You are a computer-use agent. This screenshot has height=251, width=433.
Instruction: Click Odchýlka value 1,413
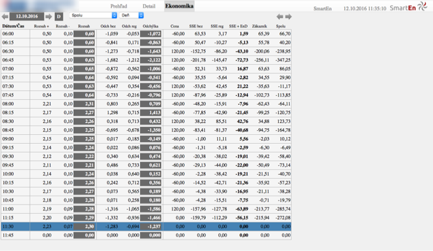coord(151,113)
